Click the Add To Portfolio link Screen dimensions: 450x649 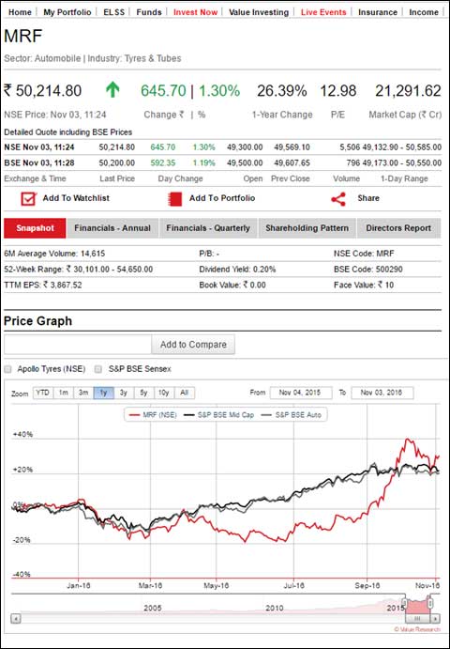tap(222, 198)
